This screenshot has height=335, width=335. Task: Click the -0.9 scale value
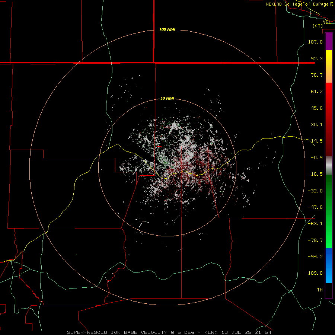[317, 158]
